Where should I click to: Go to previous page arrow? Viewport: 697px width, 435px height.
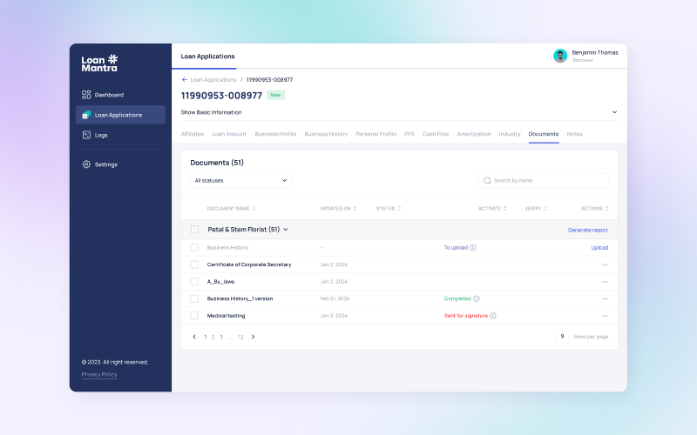coord(194,337)
